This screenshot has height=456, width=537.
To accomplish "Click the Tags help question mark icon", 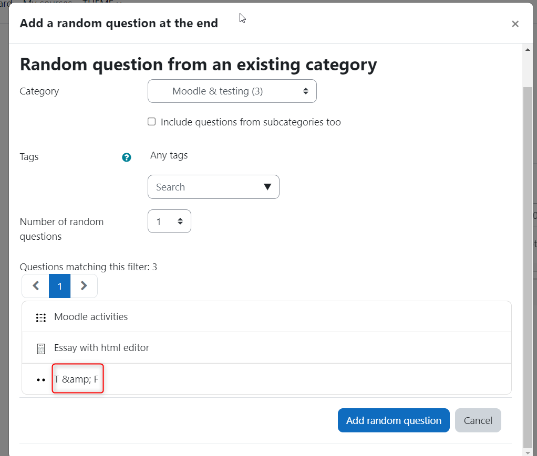I will click(x=127, y=157).
